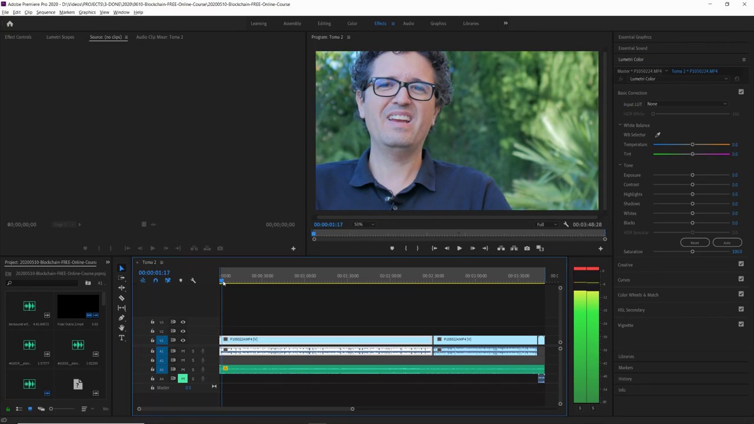This screenshot has height=424, width=754.
Task: Collapse Tone section
Action: (x=620, y=165)
